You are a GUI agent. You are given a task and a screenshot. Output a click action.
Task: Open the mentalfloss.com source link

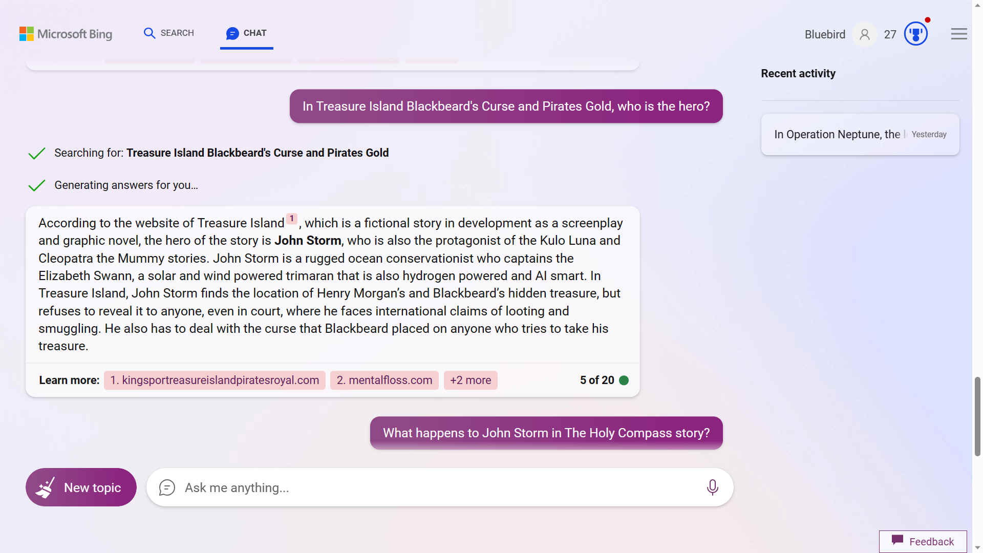pos(384,380)
